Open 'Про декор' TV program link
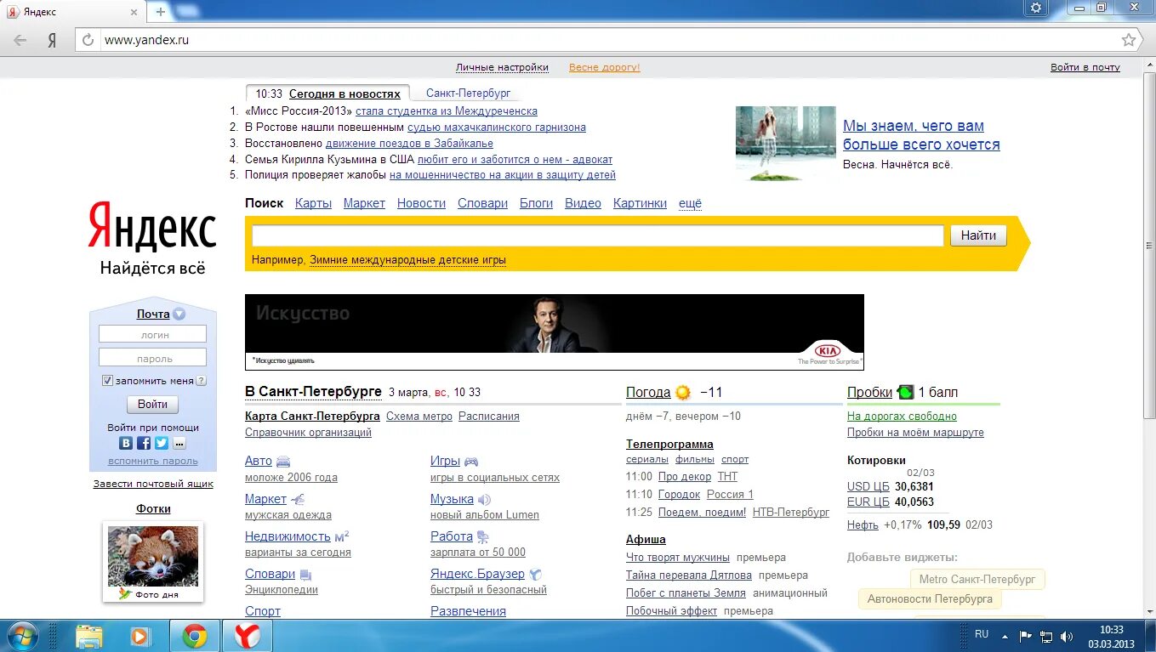Viewport: 1156px width, 652px height. [685, 477]
